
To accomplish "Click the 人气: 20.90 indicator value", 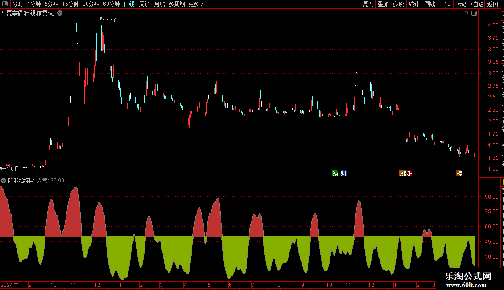I will 50,181.
